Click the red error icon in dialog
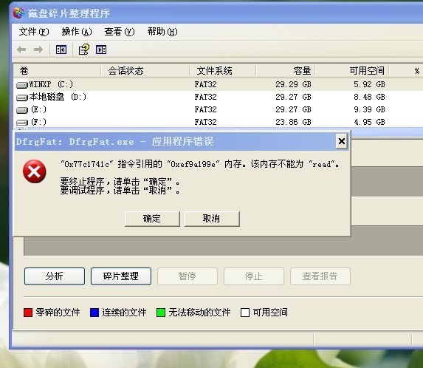423x368 pixels. [x=35, y=171]
